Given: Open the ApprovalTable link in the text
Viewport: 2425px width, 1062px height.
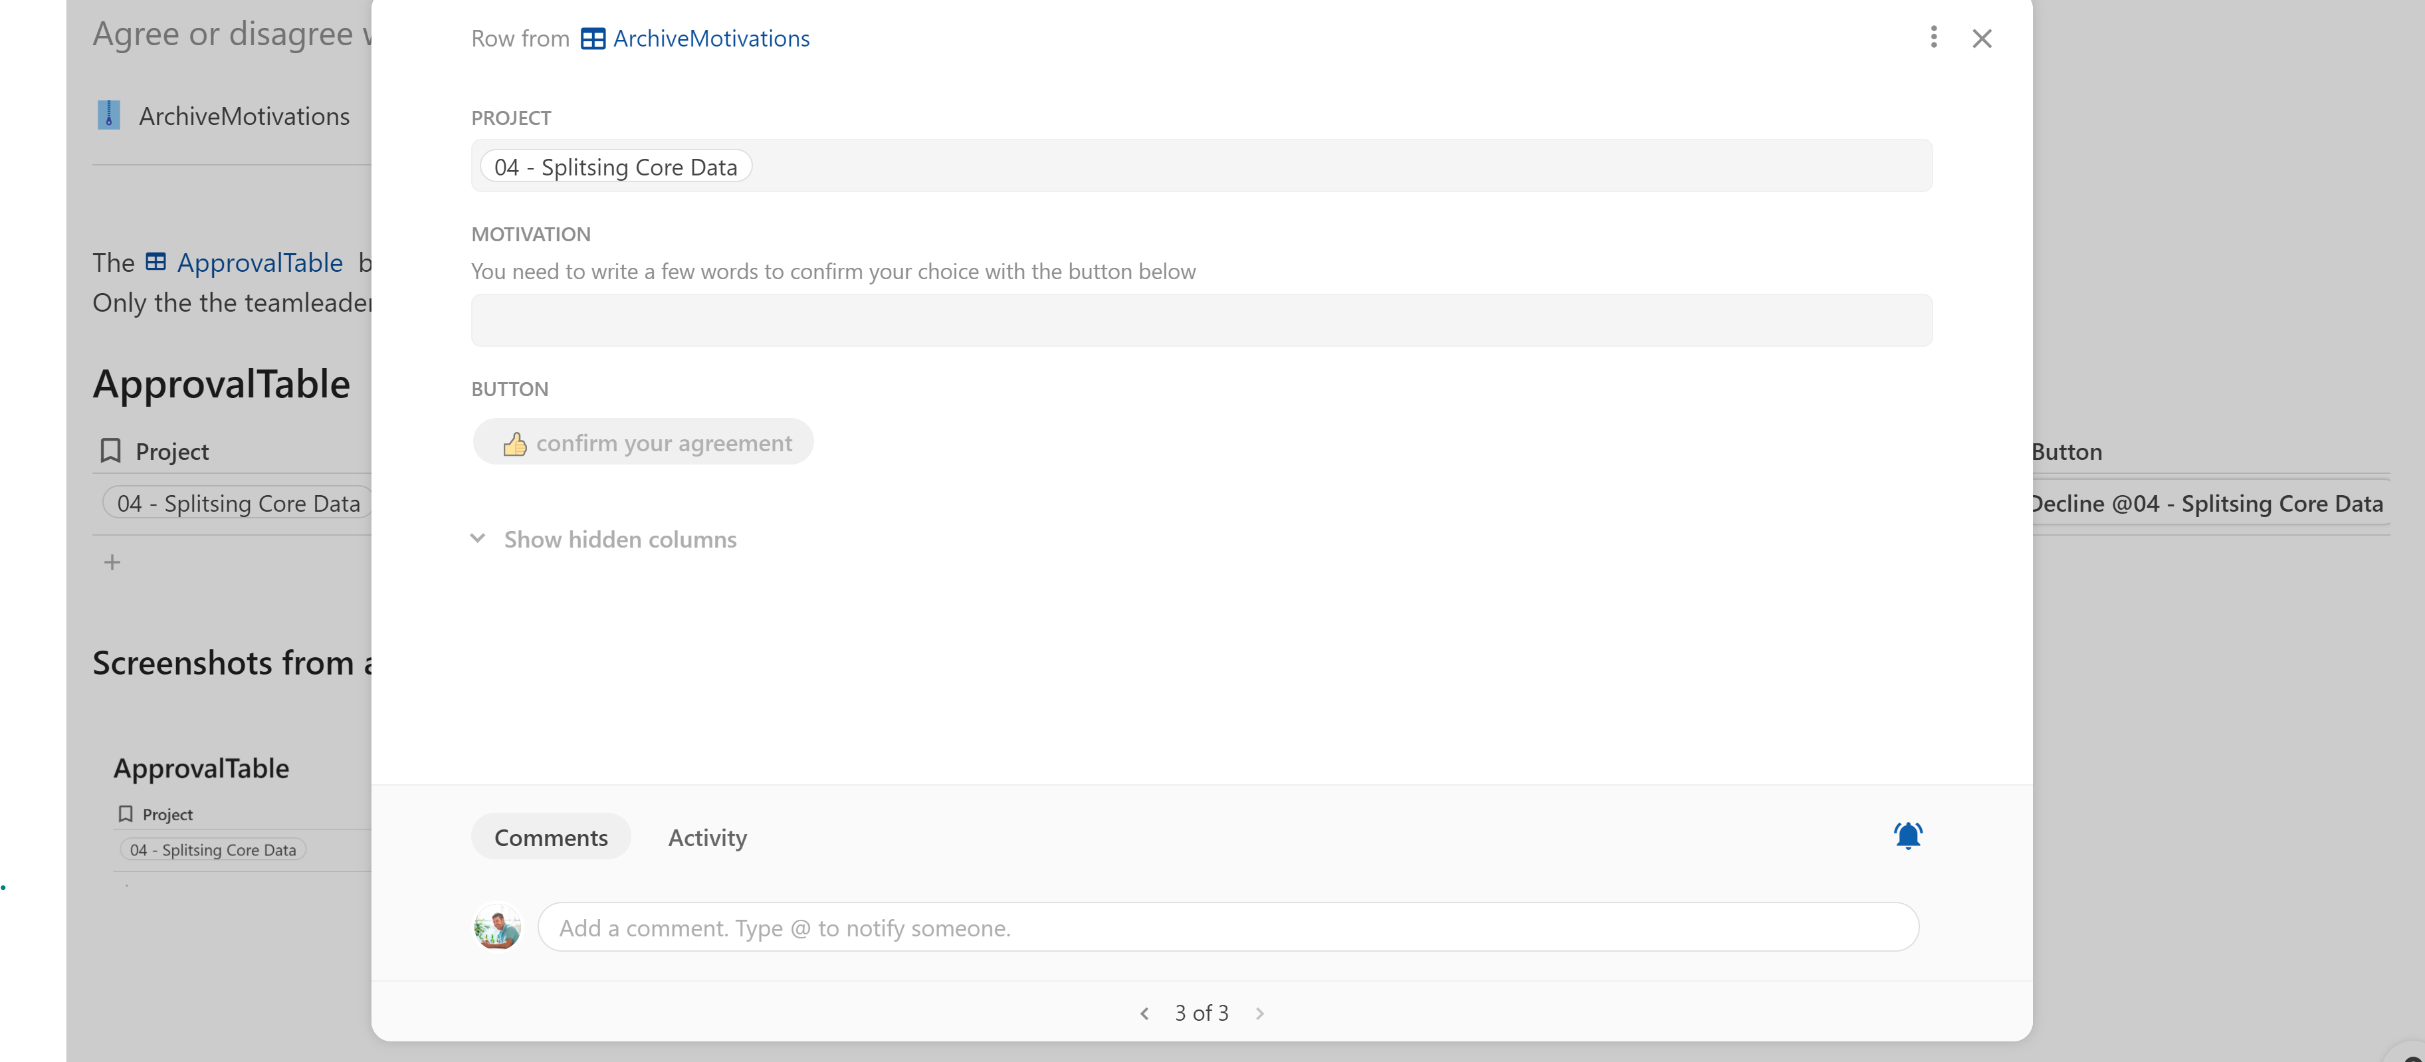Looking at the screenshot, I should tap(259, 263).
